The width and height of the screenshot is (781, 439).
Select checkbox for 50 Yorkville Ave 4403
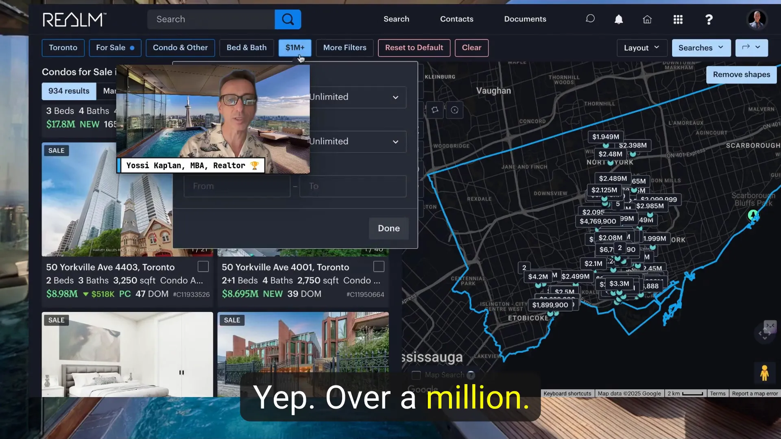(x=203, y=267)
